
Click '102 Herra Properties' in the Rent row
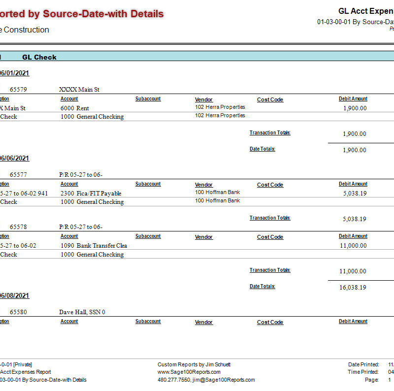(x=220, y=107)
